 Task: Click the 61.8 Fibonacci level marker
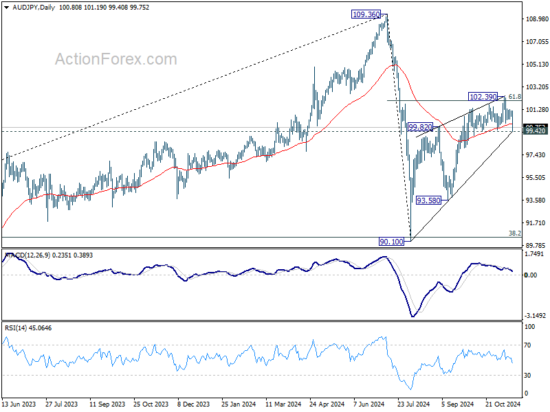[x=514, y=96]
